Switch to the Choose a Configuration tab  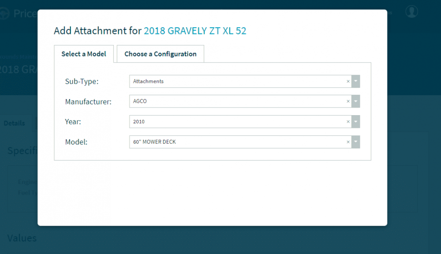161,54
